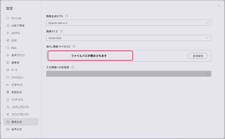Viewport: 225px width, 139px height.
Task: Open 議事録 settings
Action: 21,62
